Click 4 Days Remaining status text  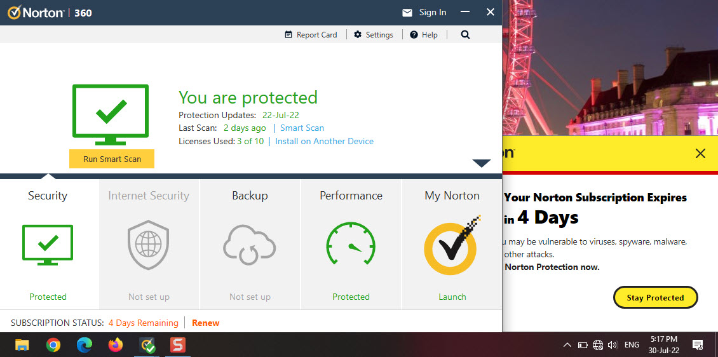tap(144, 323)
